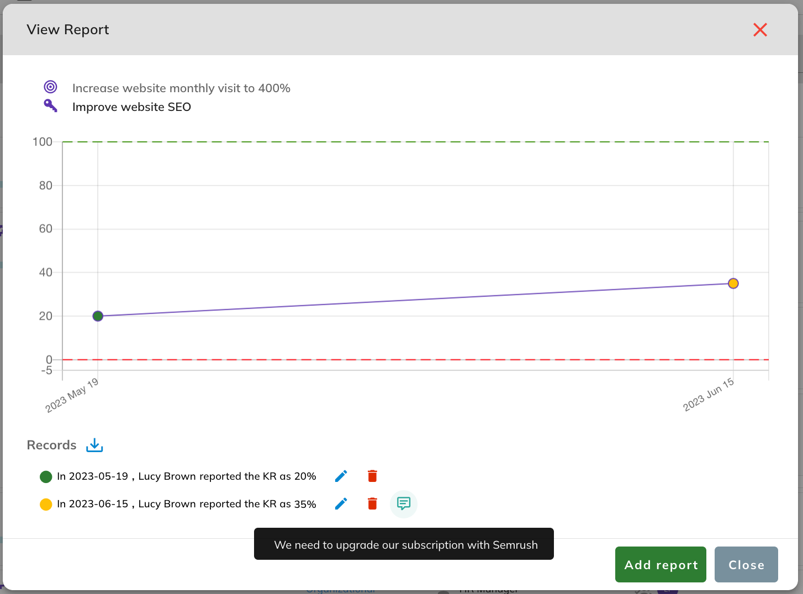Click the 'reported the KR as 35%' record text

pos(257,503)
